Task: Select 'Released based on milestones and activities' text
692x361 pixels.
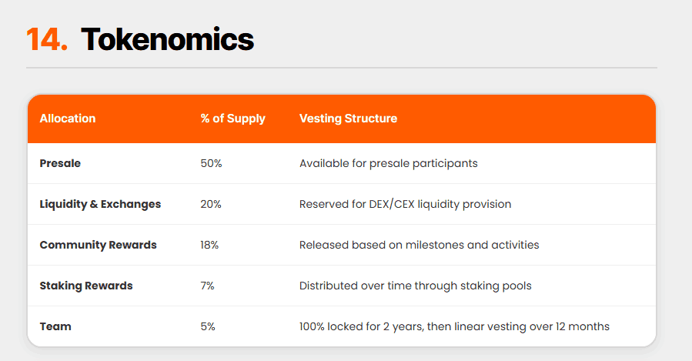Action: point(419,245)
